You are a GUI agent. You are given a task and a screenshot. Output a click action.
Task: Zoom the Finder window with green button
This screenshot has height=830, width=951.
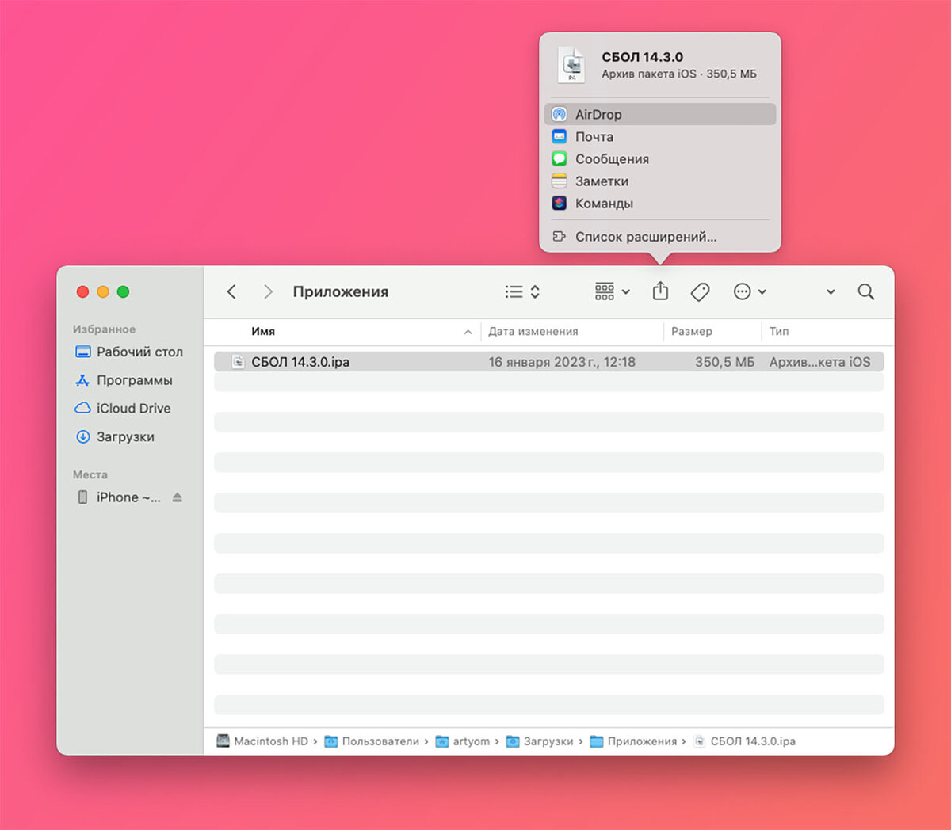[x=123, y=291]
